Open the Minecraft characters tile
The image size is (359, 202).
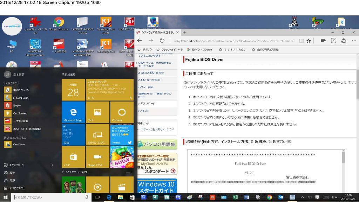(73, 184)
